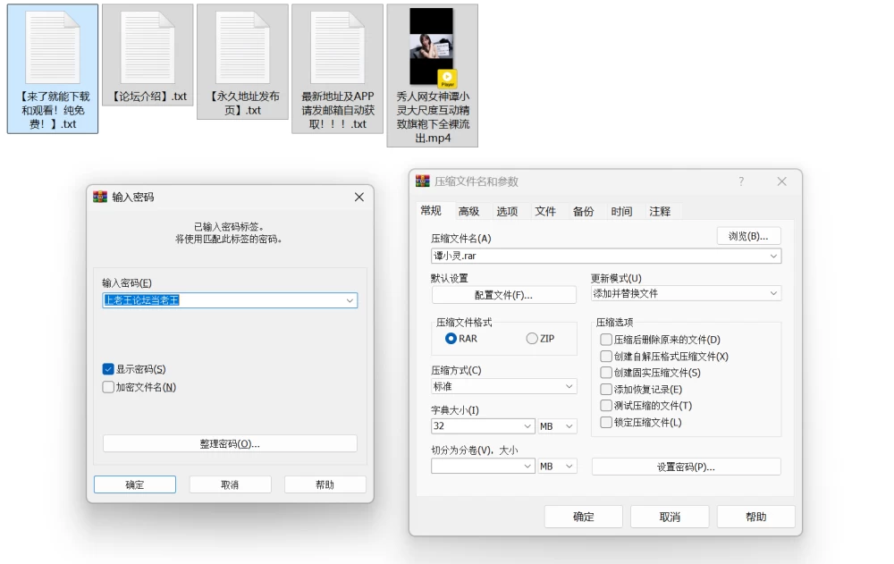Enable the 加密文件名(N) checkbox
This screenshot has height=564, width=894.
pos(108,387)
